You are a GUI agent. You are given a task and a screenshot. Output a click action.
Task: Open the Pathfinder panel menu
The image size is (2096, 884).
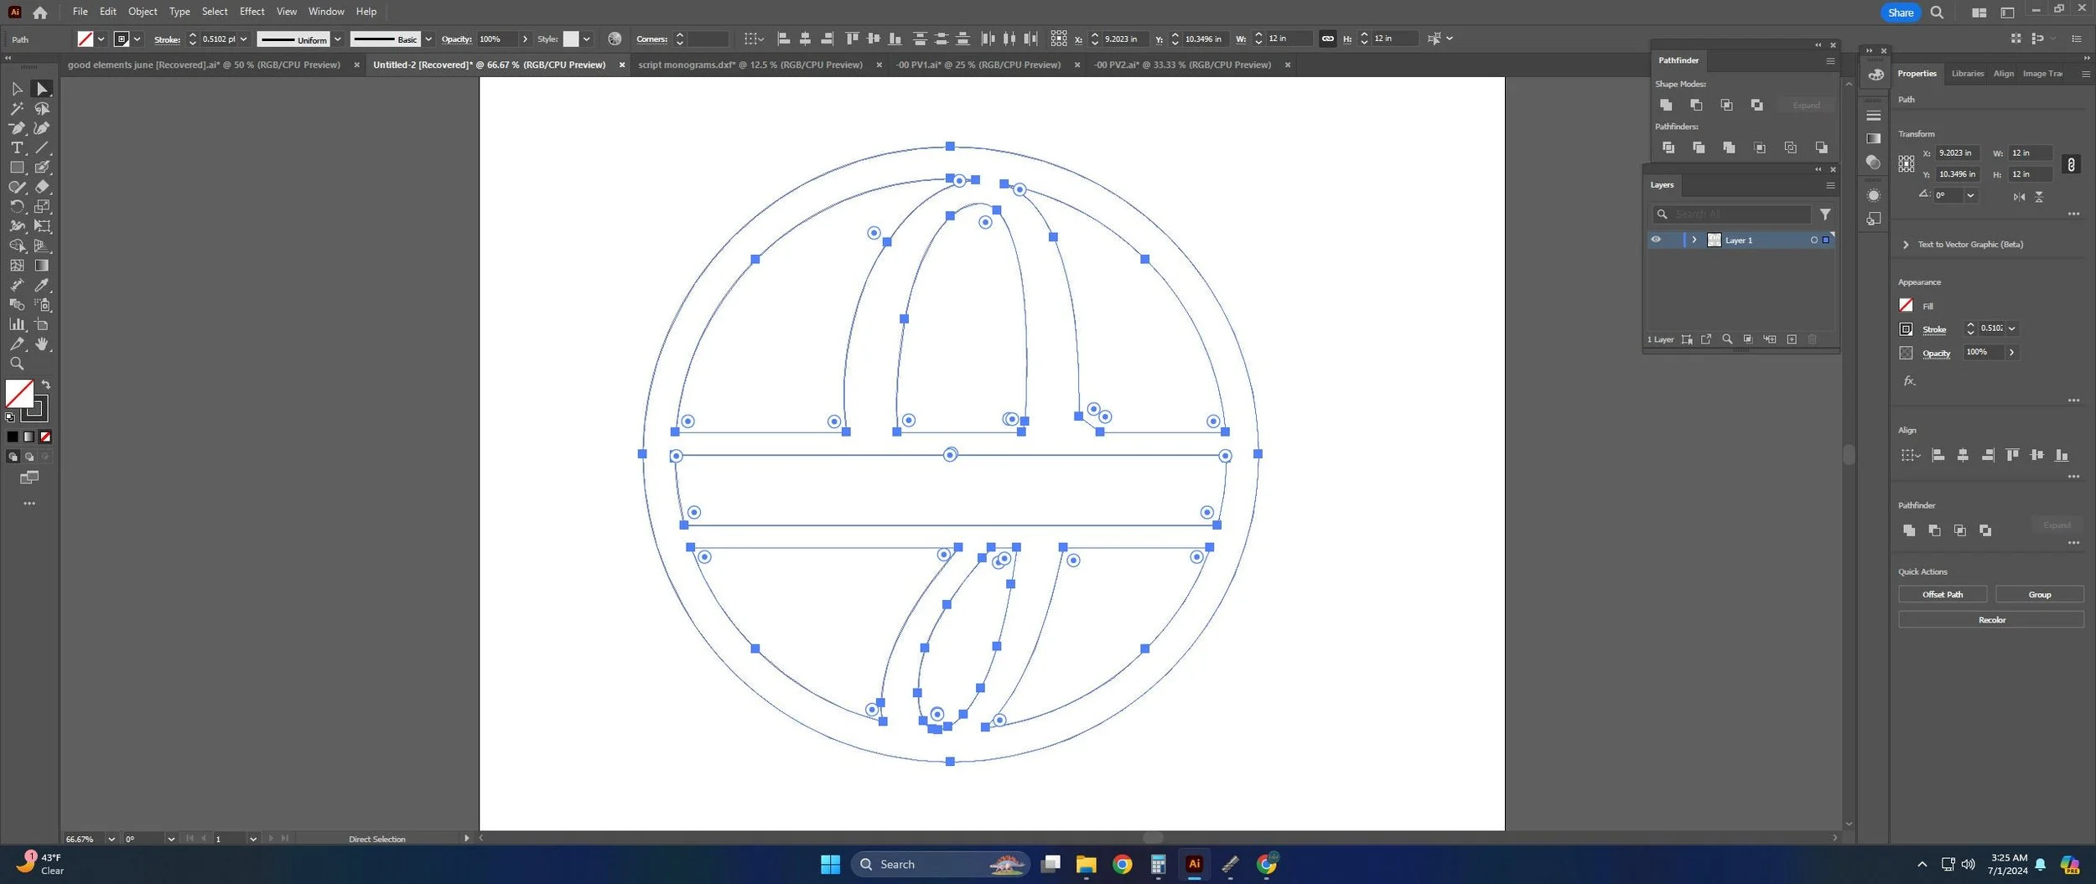1830,60
